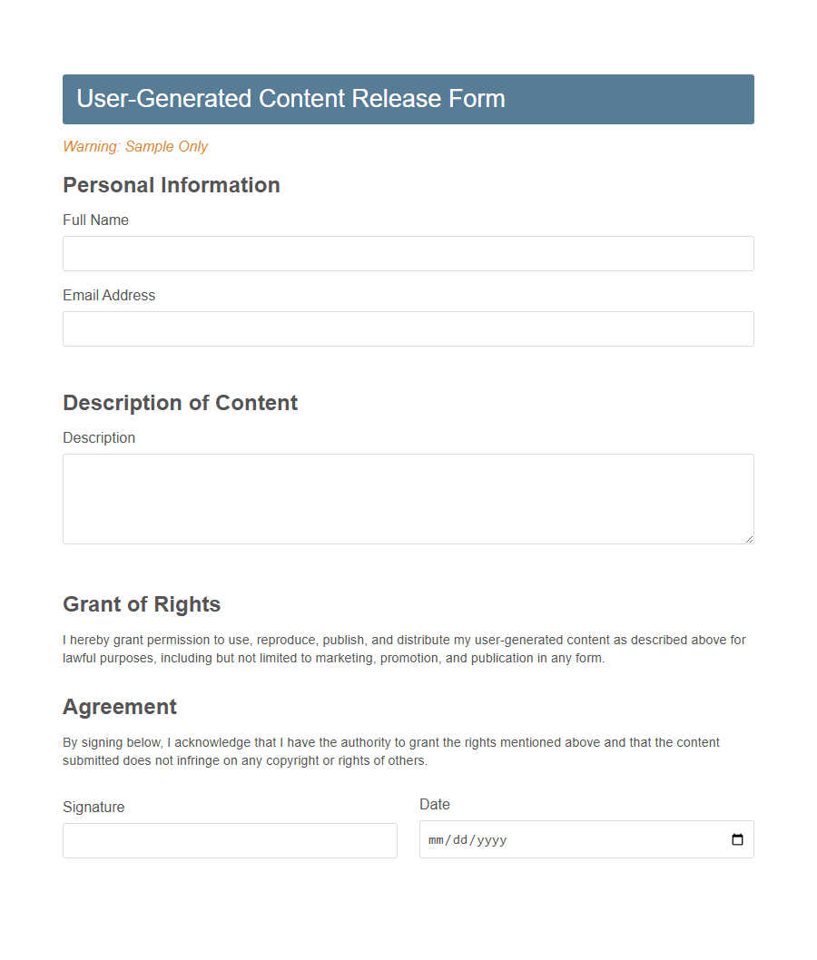Click the Email Address label
This screenshot has height=960, width=817.
(x=109, y=295)
